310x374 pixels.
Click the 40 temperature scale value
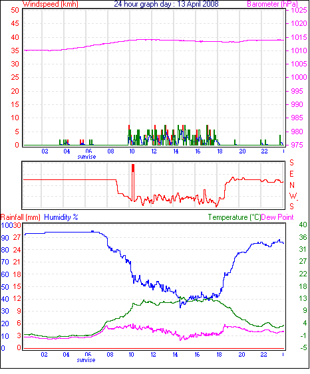(x=303, y=225)
